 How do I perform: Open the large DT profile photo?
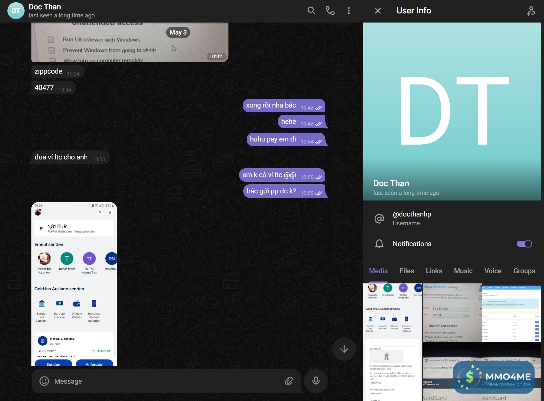click(452, 112)
